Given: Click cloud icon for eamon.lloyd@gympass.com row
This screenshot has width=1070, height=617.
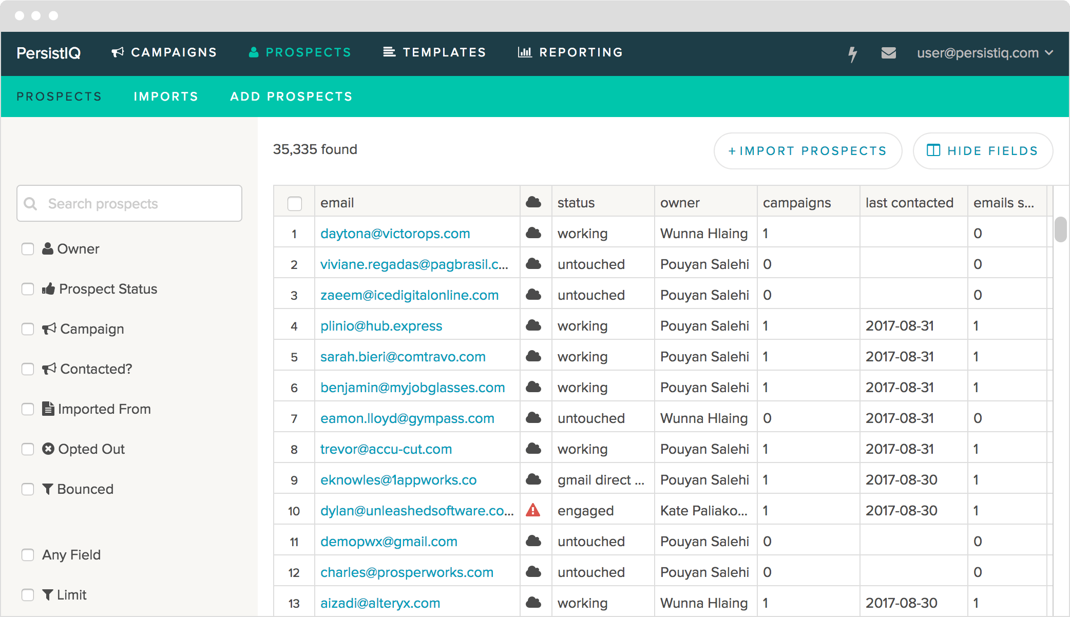Looking at the screenshot, I should point(533,418).
